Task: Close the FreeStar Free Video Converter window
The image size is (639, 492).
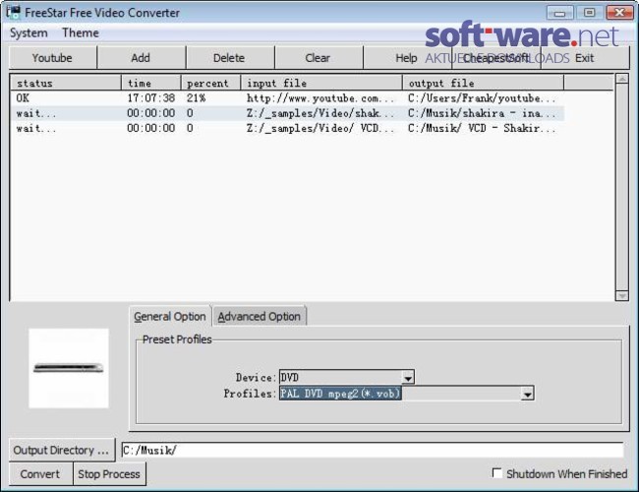Action: click(620, 13)
